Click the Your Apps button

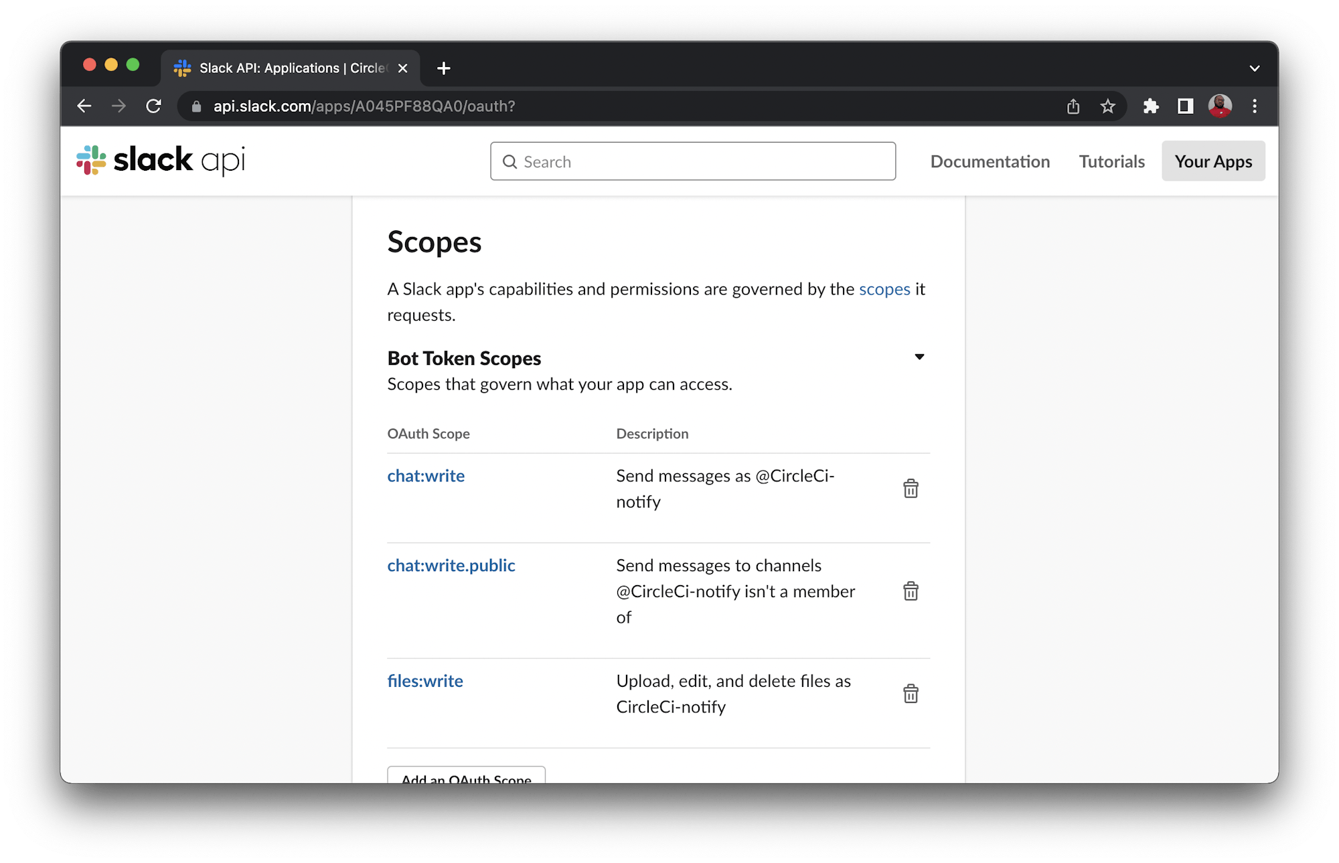[x=1213, y=161]
